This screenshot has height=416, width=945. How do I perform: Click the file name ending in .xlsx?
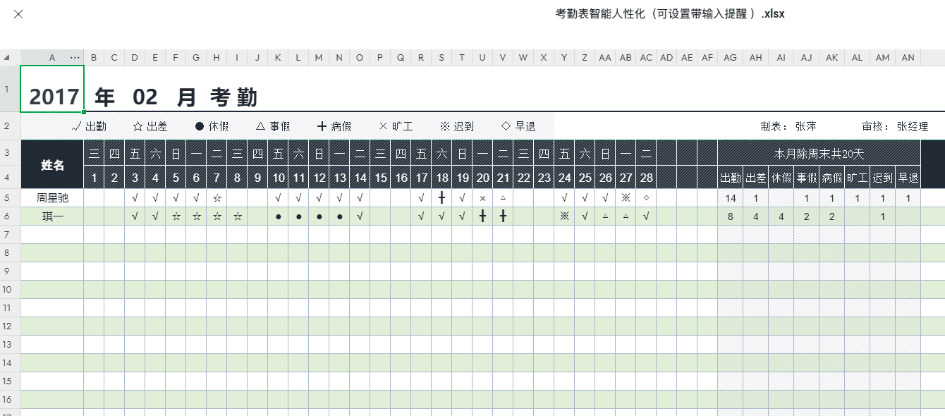670,14
